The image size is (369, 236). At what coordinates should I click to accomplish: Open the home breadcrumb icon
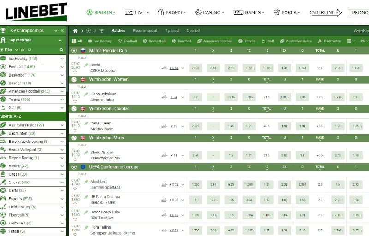[75, 31]
